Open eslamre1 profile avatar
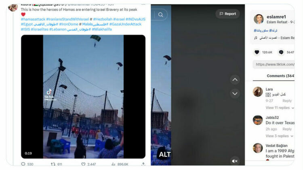Viewport: 303px width, 170px height. coord(259,19)
